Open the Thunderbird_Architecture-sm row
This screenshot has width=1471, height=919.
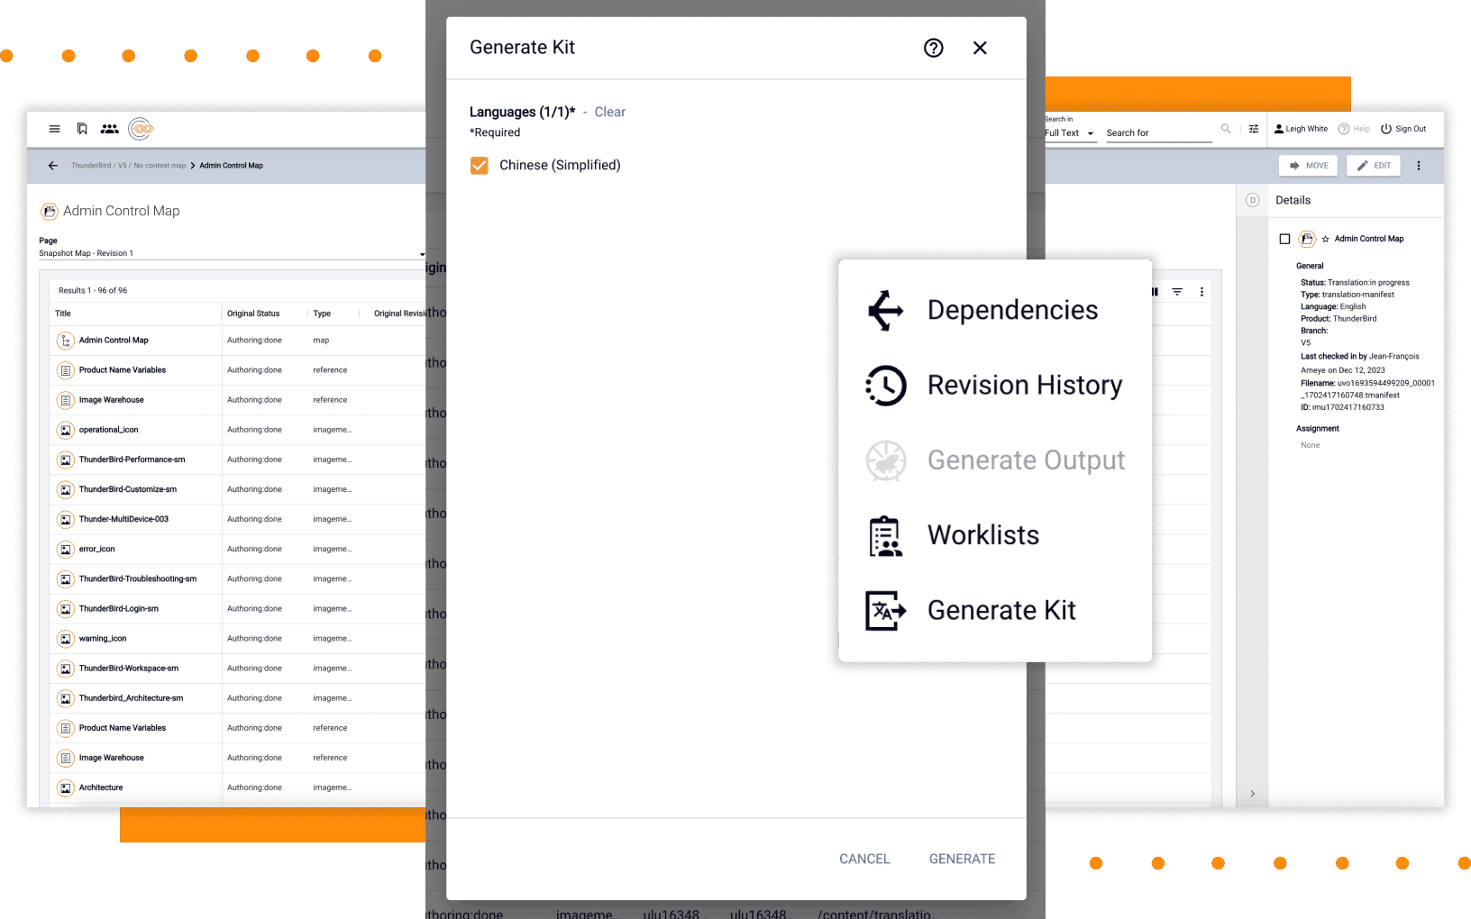(238, 697)
